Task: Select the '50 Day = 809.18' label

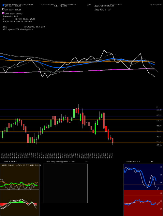Action: [x=13, y=10]
